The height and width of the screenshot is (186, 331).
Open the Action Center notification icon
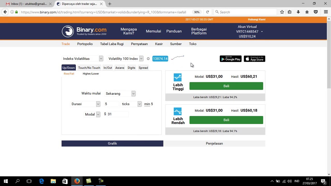(x=323, y=181)
